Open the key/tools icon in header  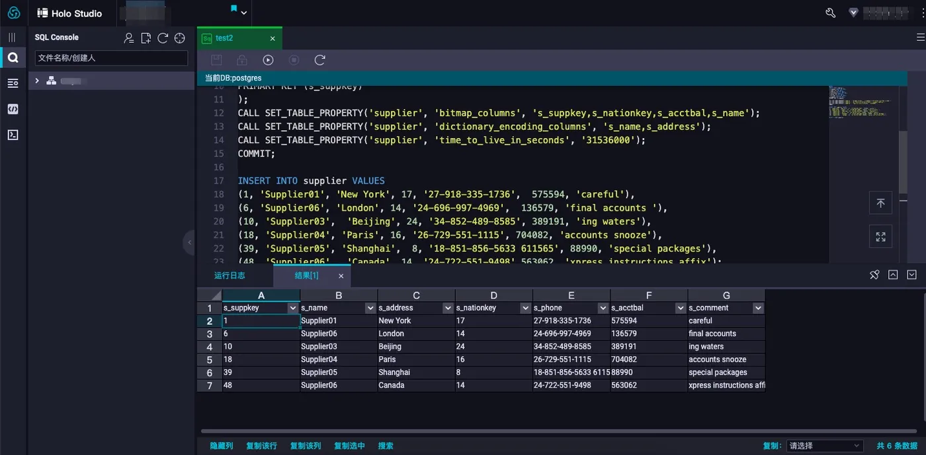click(x=831, y=13)
